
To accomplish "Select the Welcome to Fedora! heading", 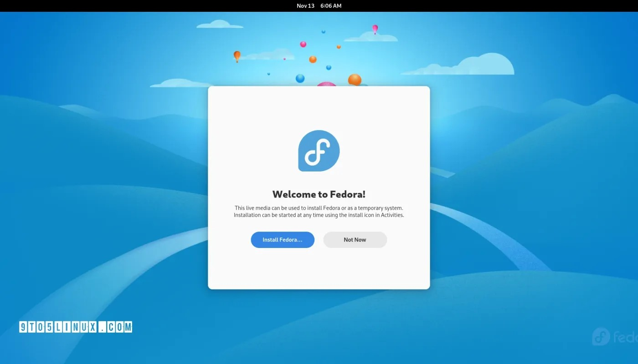I will [x=319, y=194].
